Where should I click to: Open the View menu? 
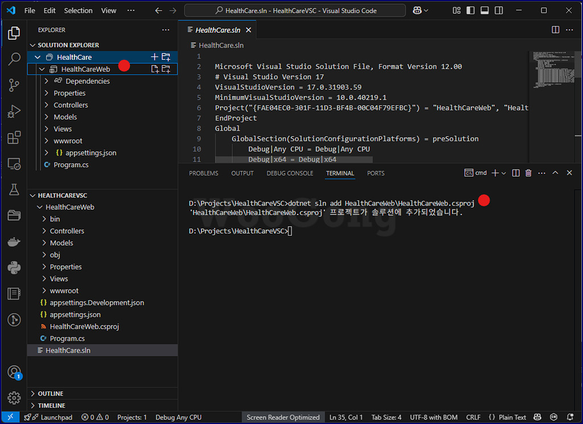(109, 10)
